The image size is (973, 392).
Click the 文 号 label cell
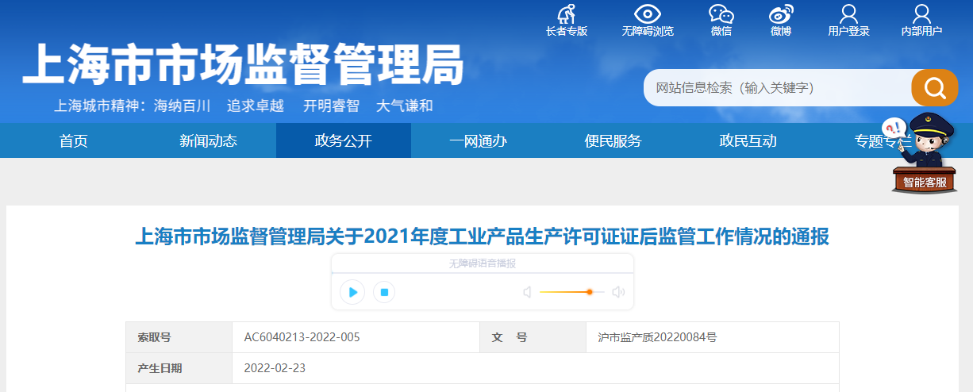[x=533, y=337]
